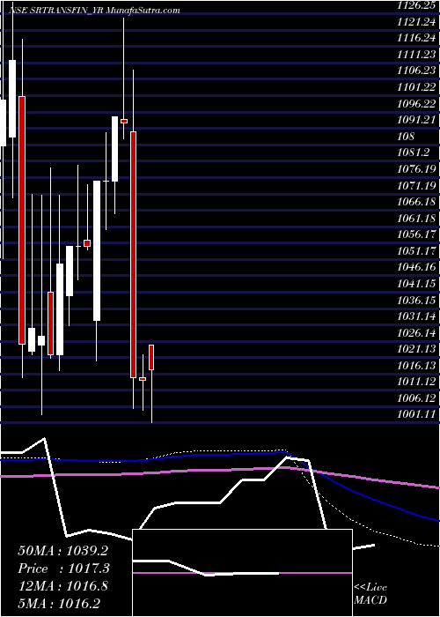Click the 1096.22 price axis label

point(417,103)
